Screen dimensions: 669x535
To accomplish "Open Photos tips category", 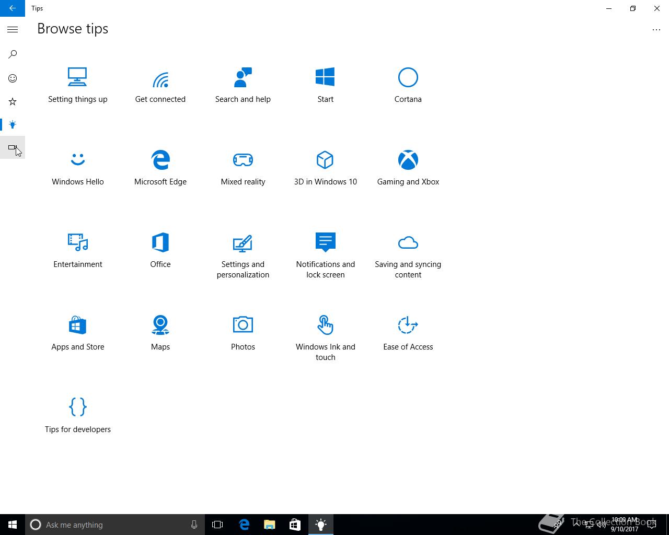I will (x=243, y=333).
